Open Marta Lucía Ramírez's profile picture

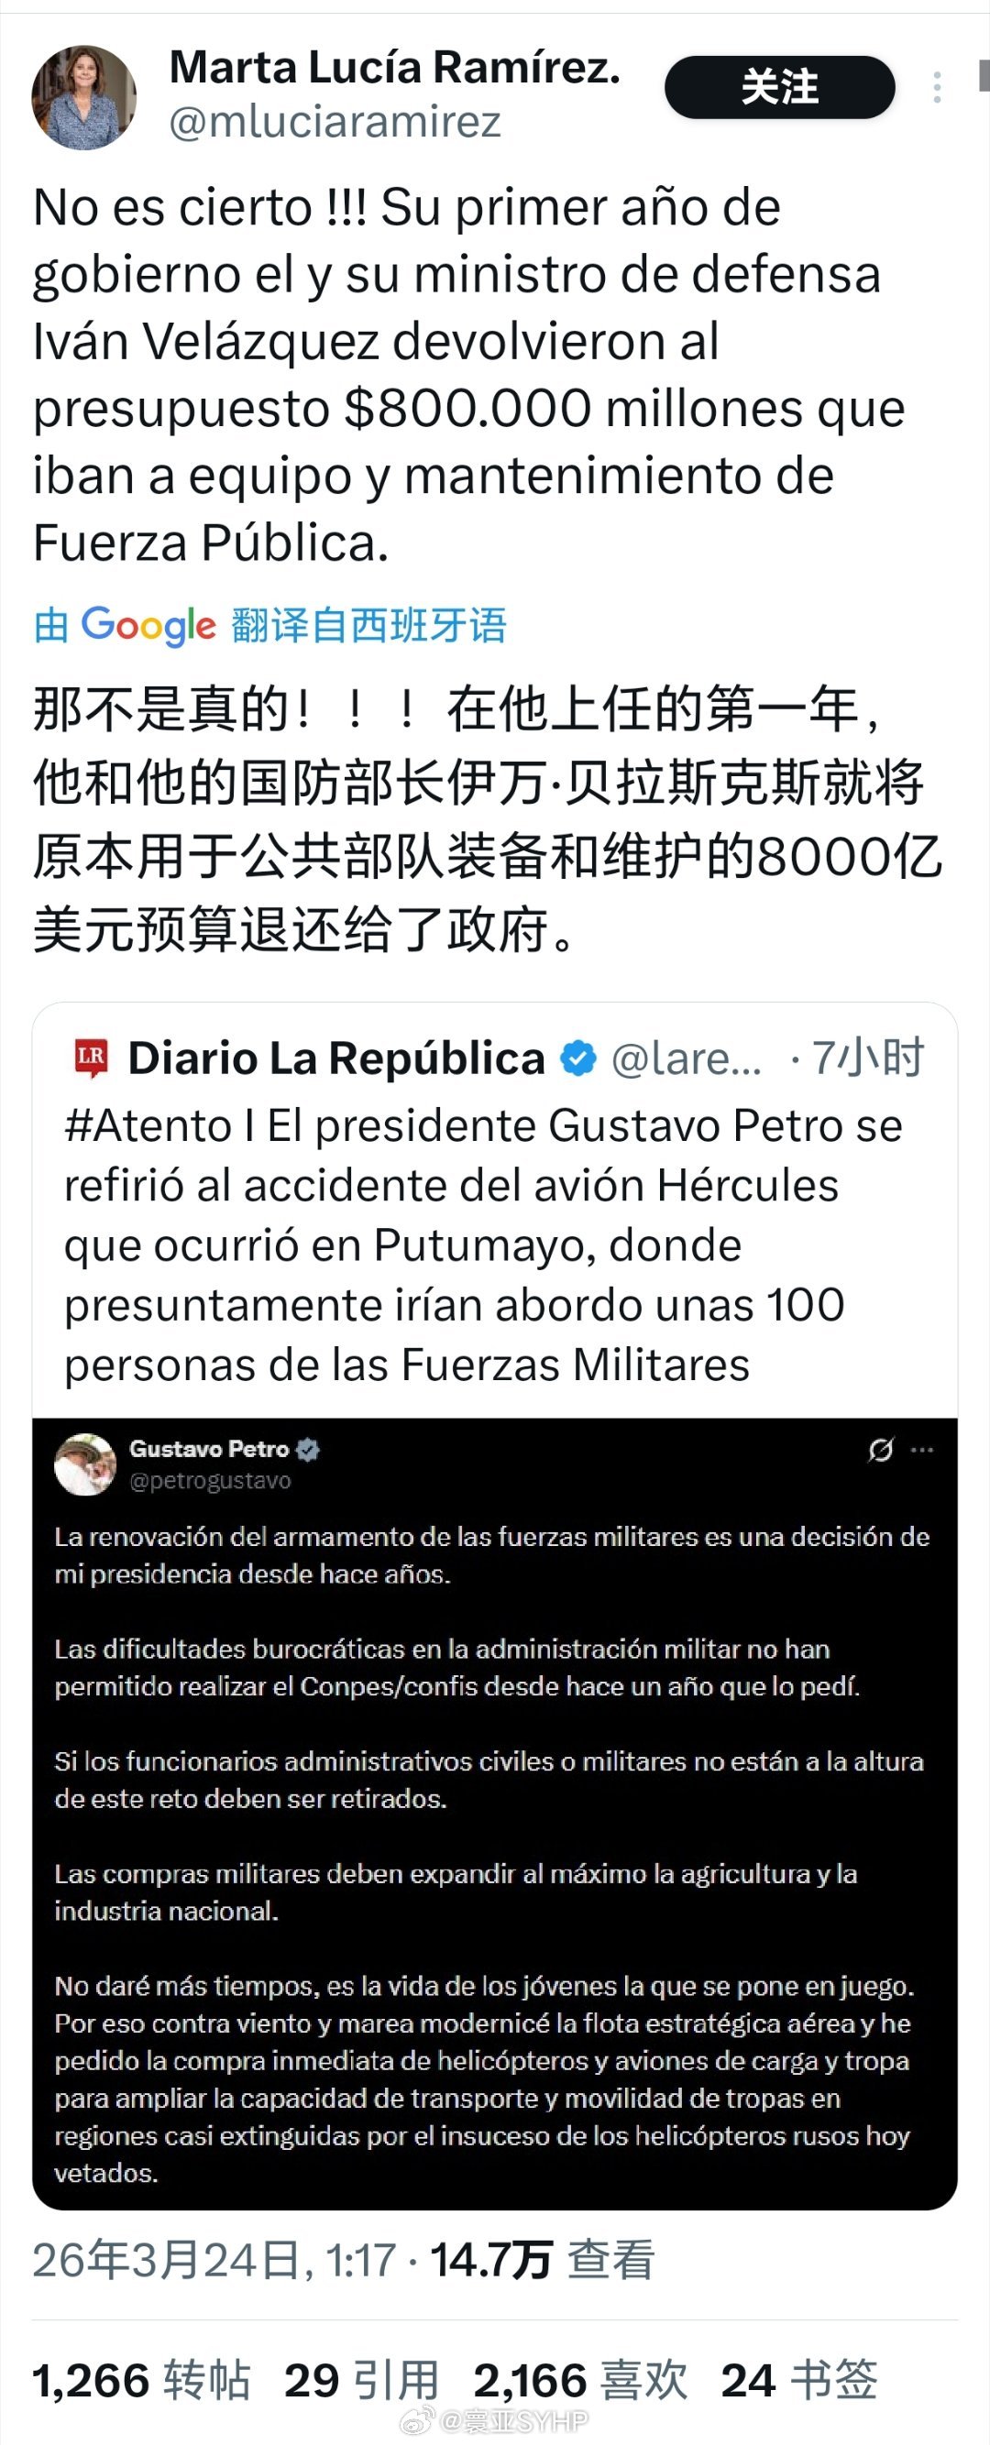(x=83, y=97)
